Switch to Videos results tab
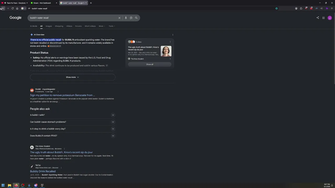Image resolution: width=335 pixels, height=188 pixels. [x=69, y=26]
